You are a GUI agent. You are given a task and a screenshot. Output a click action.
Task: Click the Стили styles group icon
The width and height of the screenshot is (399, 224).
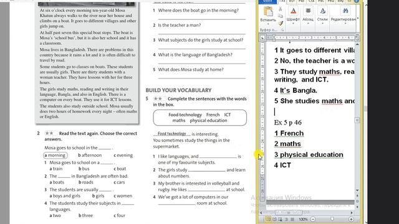322,11
